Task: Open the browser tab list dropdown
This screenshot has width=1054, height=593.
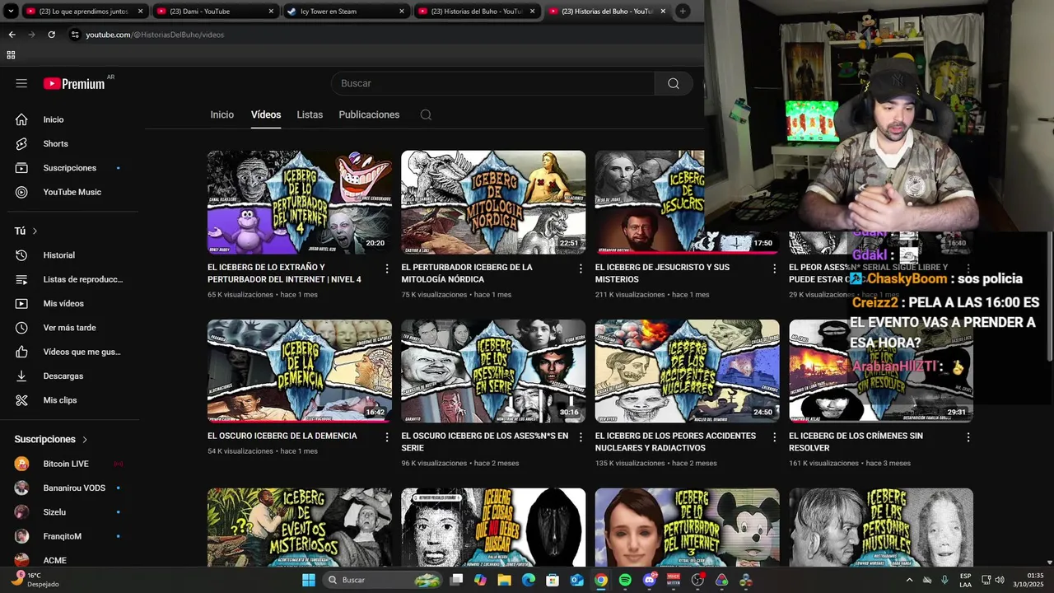Action: [x=11, y=12]
